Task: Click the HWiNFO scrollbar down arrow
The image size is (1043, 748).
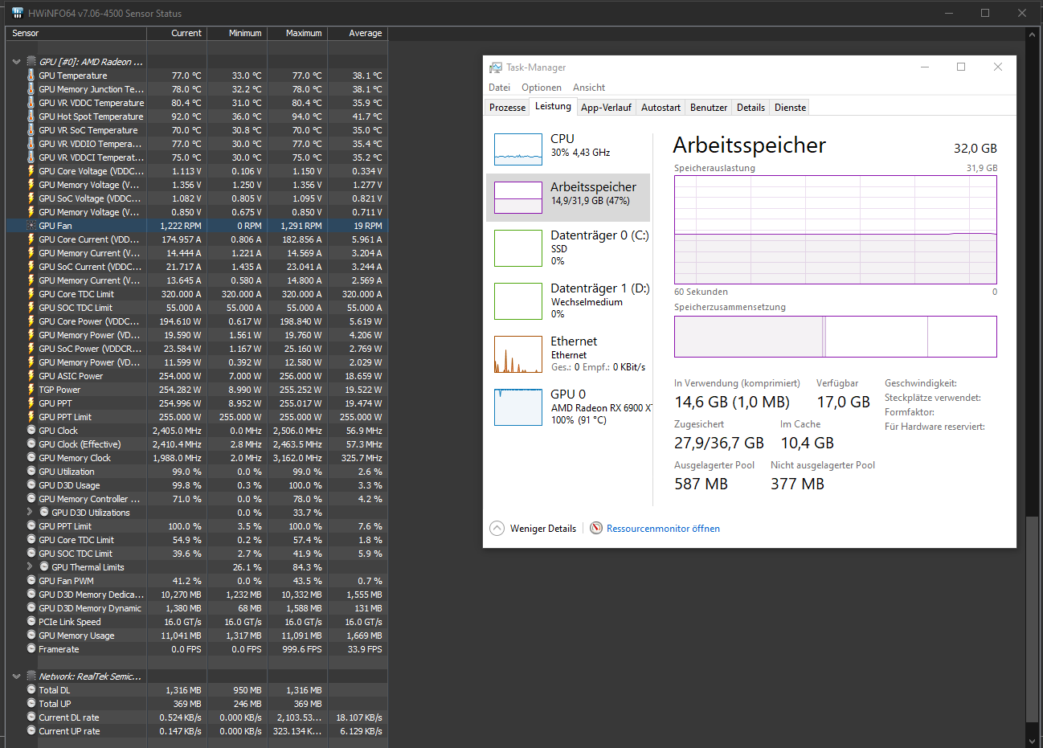Action: coord(1033,741)
